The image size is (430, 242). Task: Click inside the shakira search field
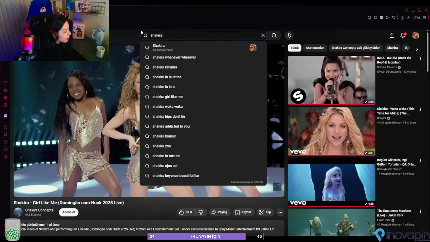203,35
